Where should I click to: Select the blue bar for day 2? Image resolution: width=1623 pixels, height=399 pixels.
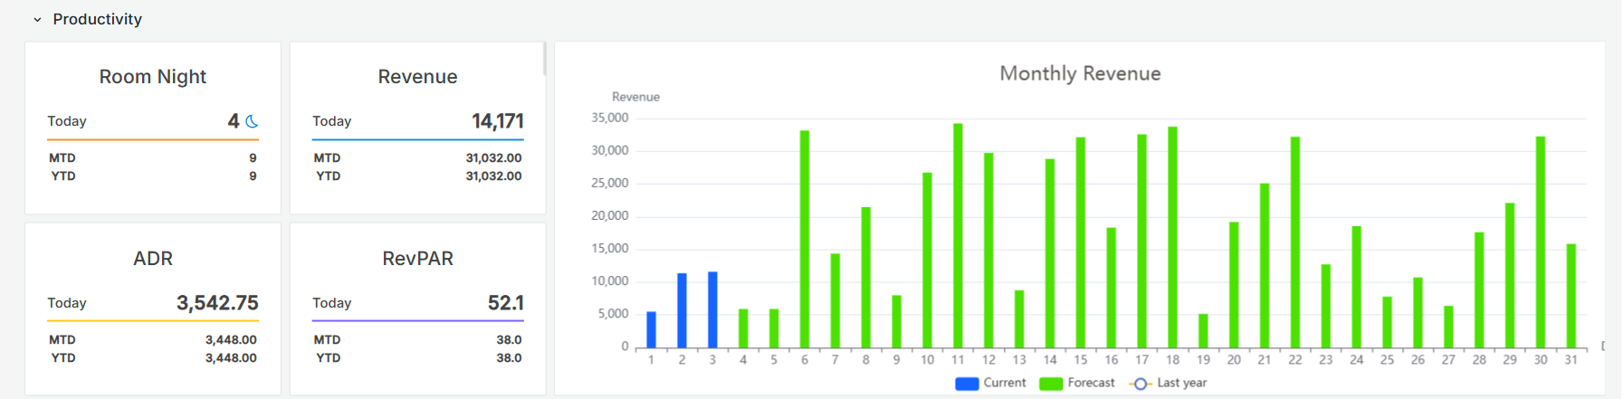[683, 310]
